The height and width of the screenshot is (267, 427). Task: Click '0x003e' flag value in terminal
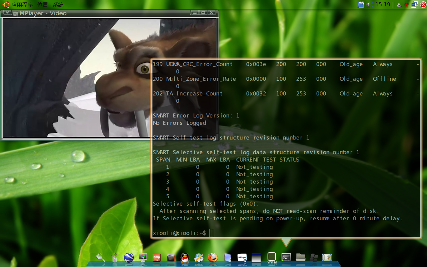[x=256, y=64]
